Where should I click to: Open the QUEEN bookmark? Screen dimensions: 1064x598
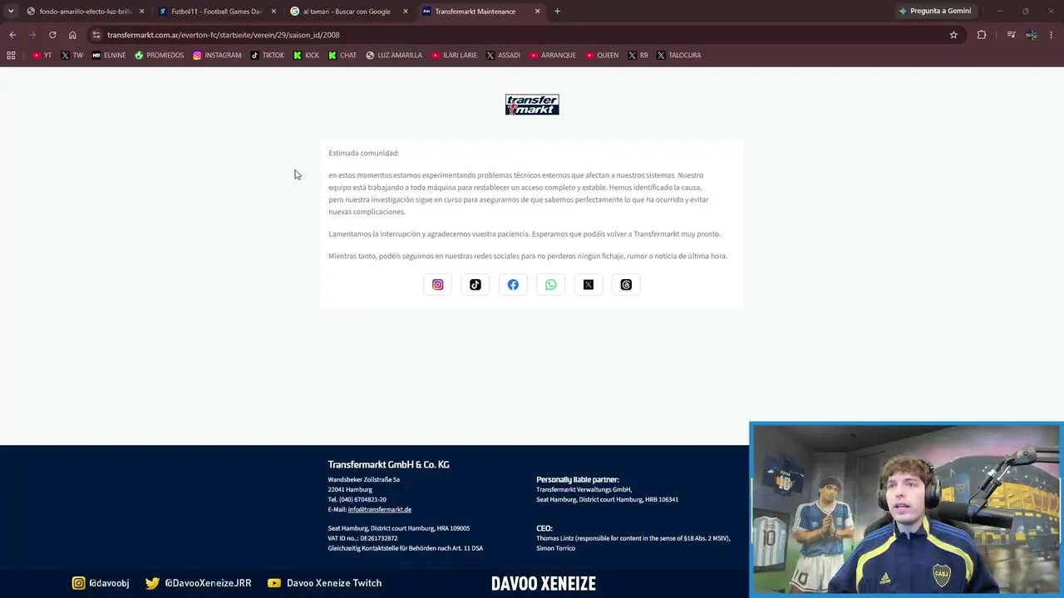click(602, 56)
